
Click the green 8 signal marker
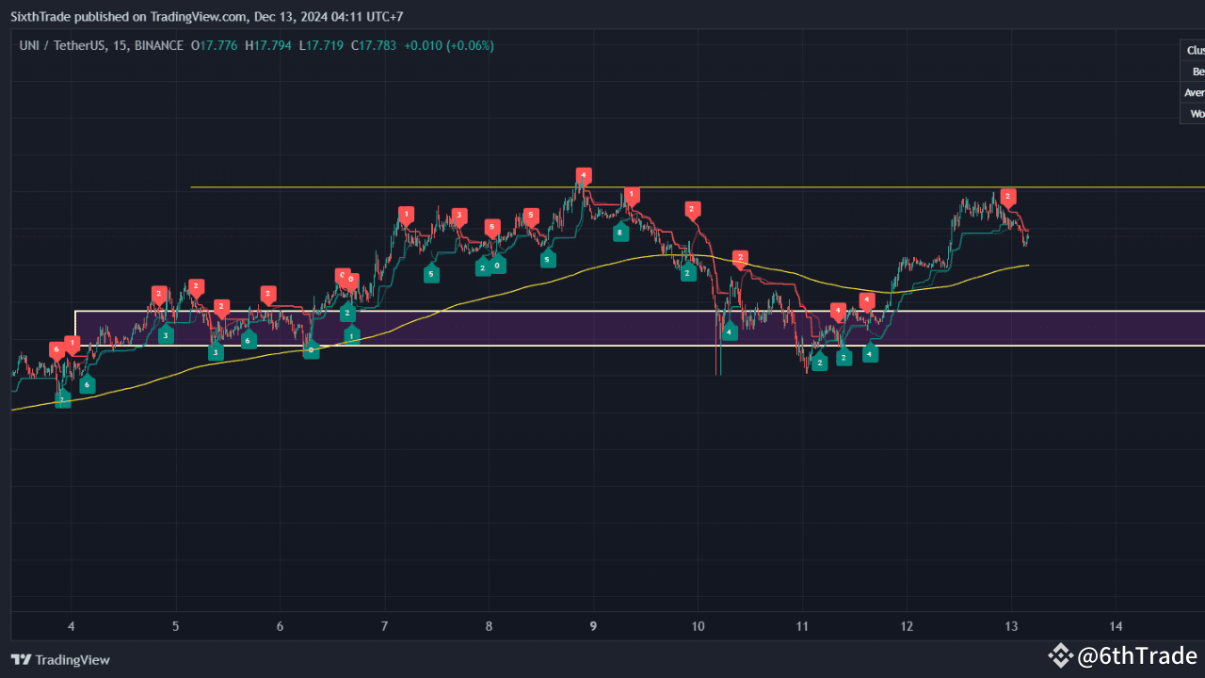(x=619, y=232)
